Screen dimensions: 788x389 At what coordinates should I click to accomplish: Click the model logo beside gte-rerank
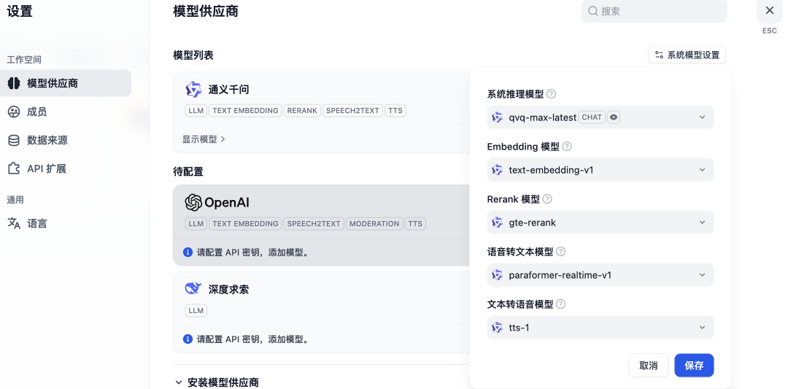(497, 222)
